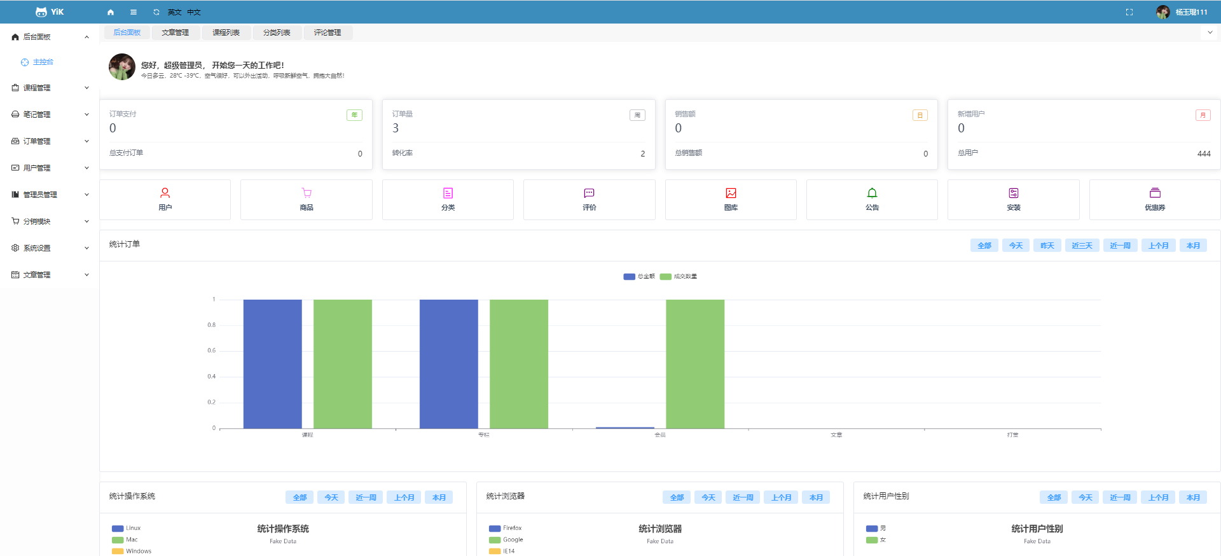Toggle Mac legend in 统计操作系统 chart

(x=125, y=539)
